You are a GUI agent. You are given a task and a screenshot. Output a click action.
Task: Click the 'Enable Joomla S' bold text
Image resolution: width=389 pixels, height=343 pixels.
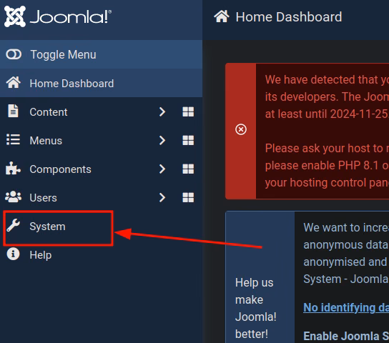[346, 336]
